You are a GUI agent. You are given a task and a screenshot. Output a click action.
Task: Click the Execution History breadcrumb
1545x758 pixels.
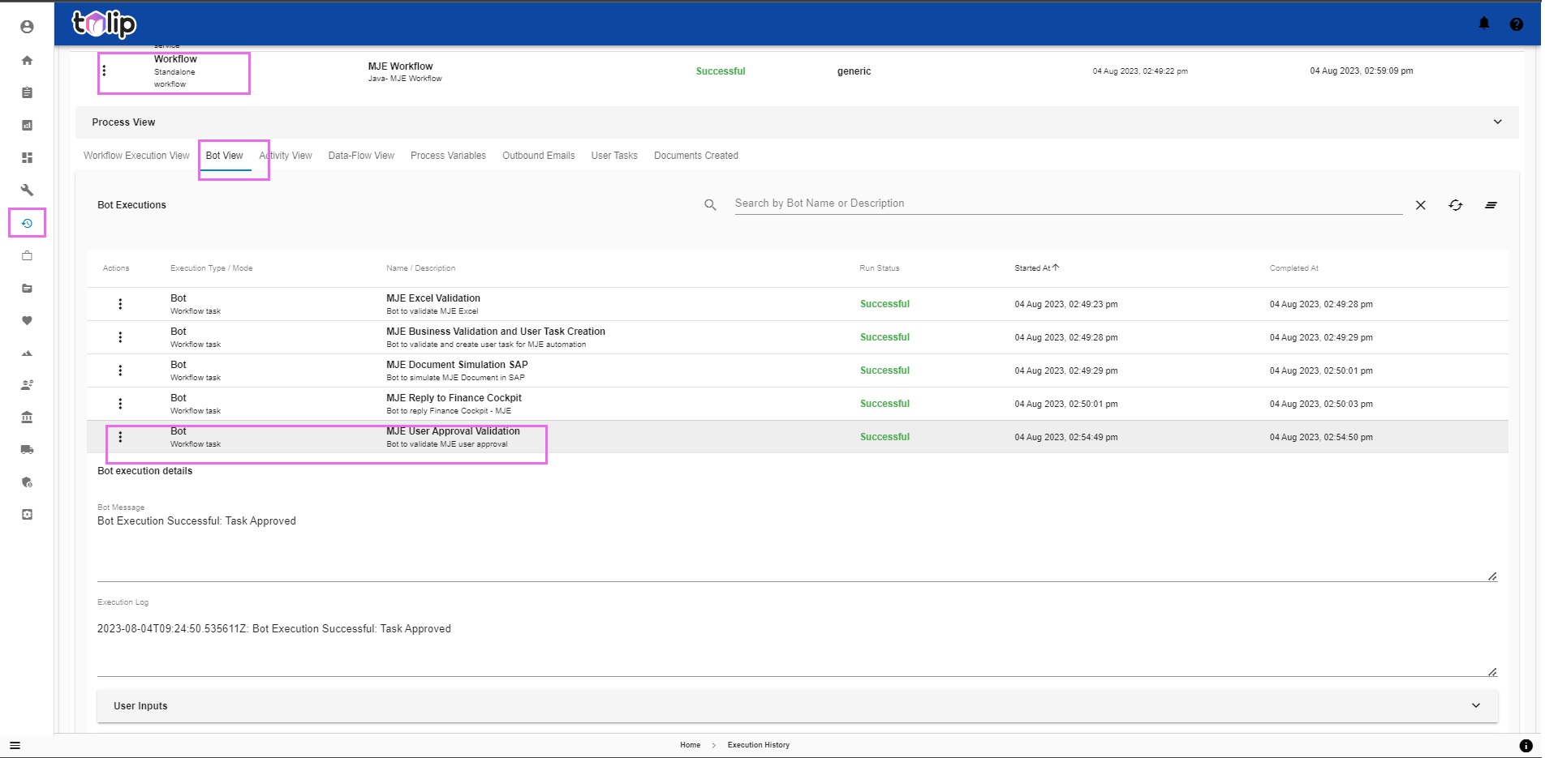click(x=759, y=745)
